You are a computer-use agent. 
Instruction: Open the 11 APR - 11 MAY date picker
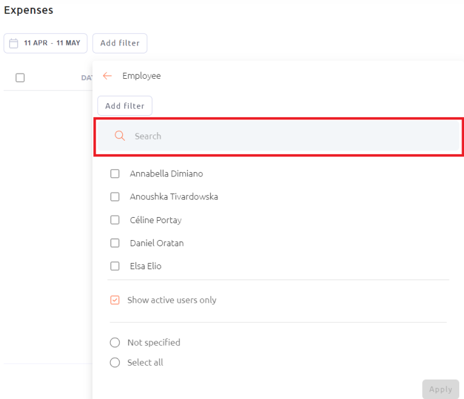(x=45, y=43)
